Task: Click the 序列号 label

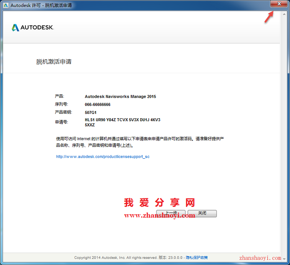Action: 61,104
